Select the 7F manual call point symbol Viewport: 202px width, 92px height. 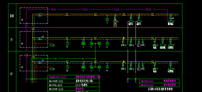[x=92, y=43]
